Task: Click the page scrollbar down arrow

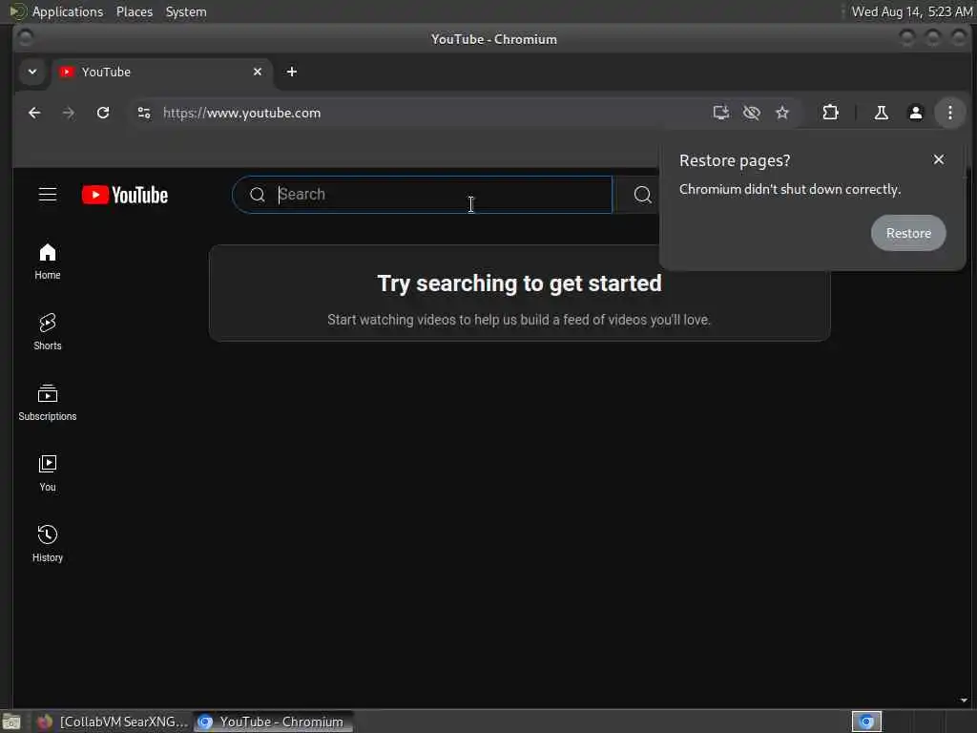Action: 964,700
